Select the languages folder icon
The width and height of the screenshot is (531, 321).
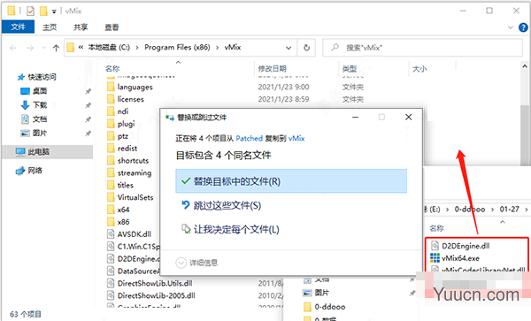pyautogui.click(x=111, y=87)
